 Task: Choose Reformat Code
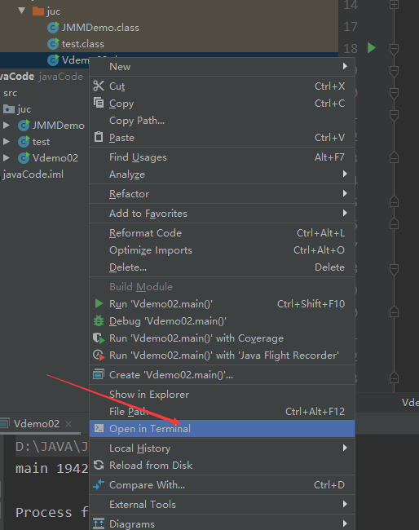point(222,233)
